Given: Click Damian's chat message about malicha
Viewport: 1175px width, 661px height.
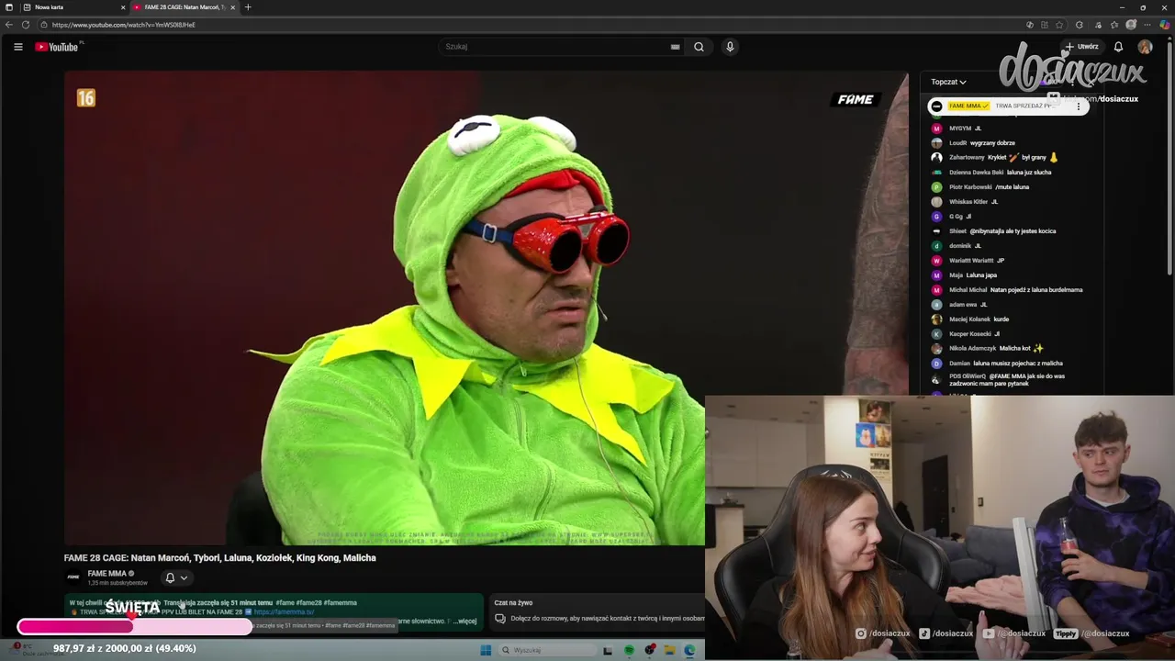Looking at the screenshot, I should tap(1005, 364).
